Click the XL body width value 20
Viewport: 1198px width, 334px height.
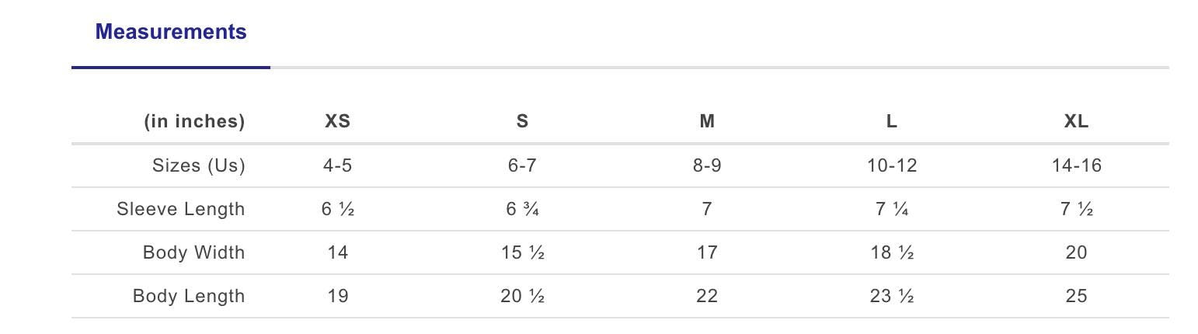coord(1076,252)
